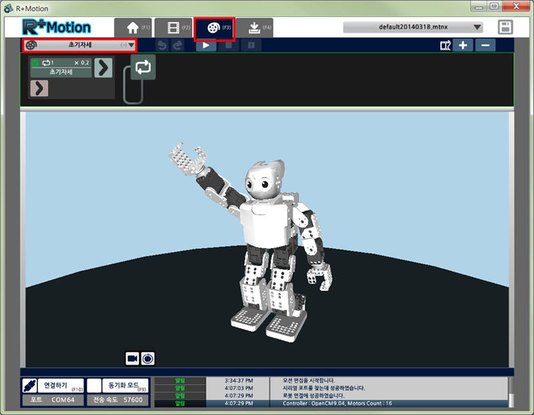534x415 pixels.
Task: Open the 전송 속도 57600 baud selector
Action: pos(118,400)
